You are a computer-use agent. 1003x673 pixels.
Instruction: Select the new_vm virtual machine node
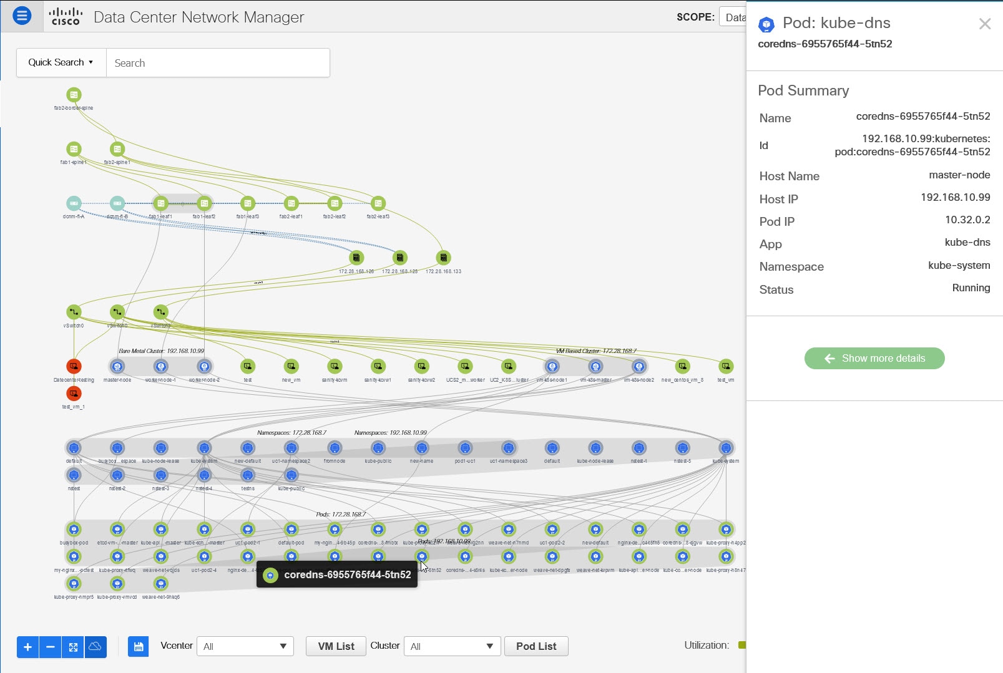[291, 366]
